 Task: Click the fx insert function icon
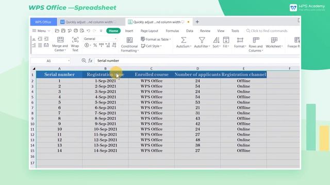[90, 61]
